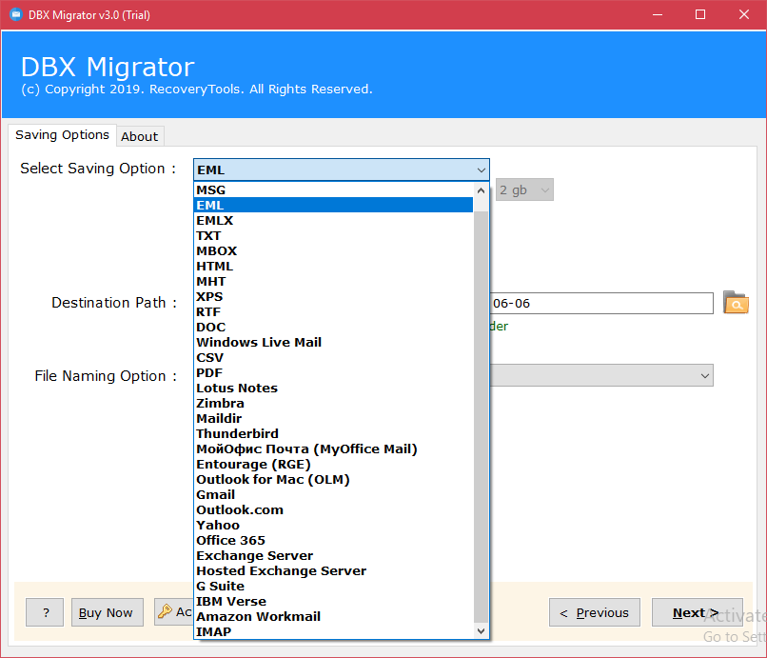Maximize the DBX Migrator window
767x658 pixels.
click(700, 14)
